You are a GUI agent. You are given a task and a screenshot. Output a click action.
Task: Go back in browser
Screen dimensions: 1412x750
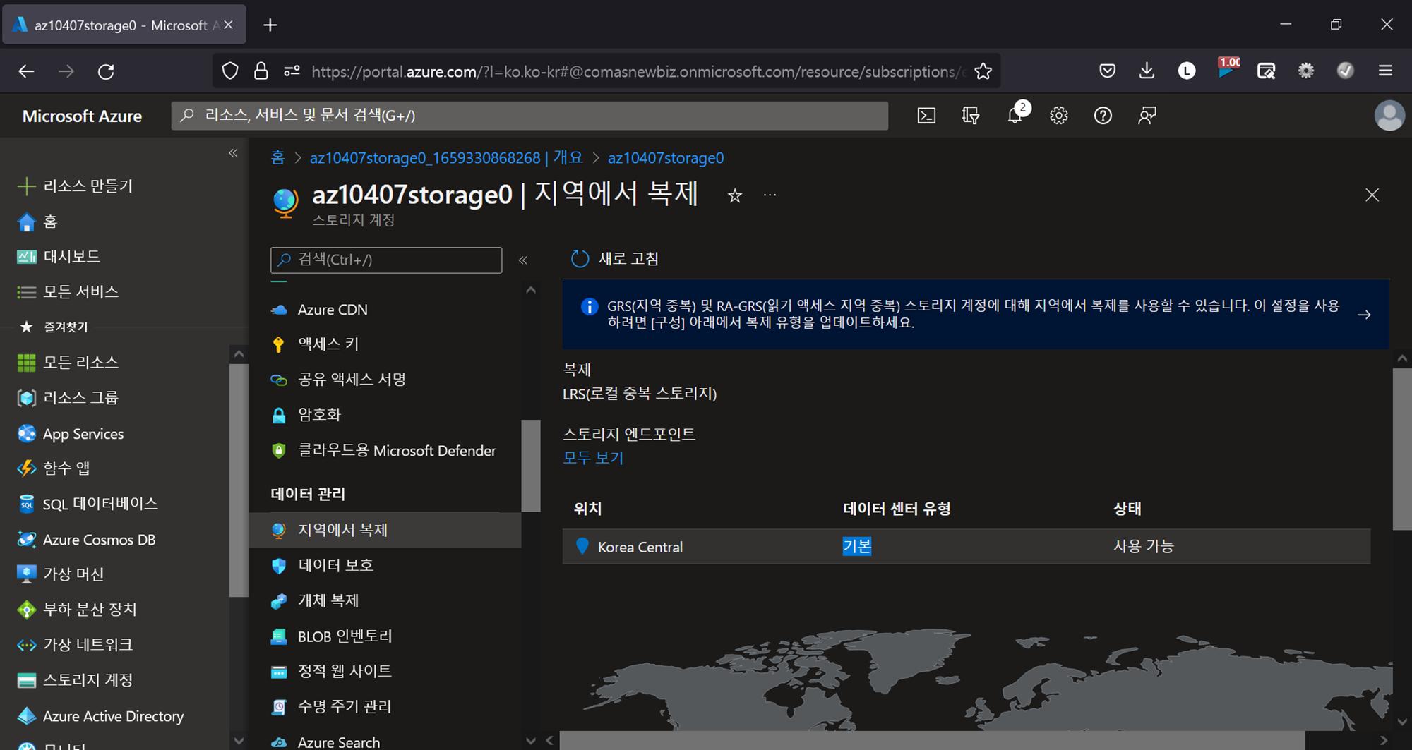(26, 71)
